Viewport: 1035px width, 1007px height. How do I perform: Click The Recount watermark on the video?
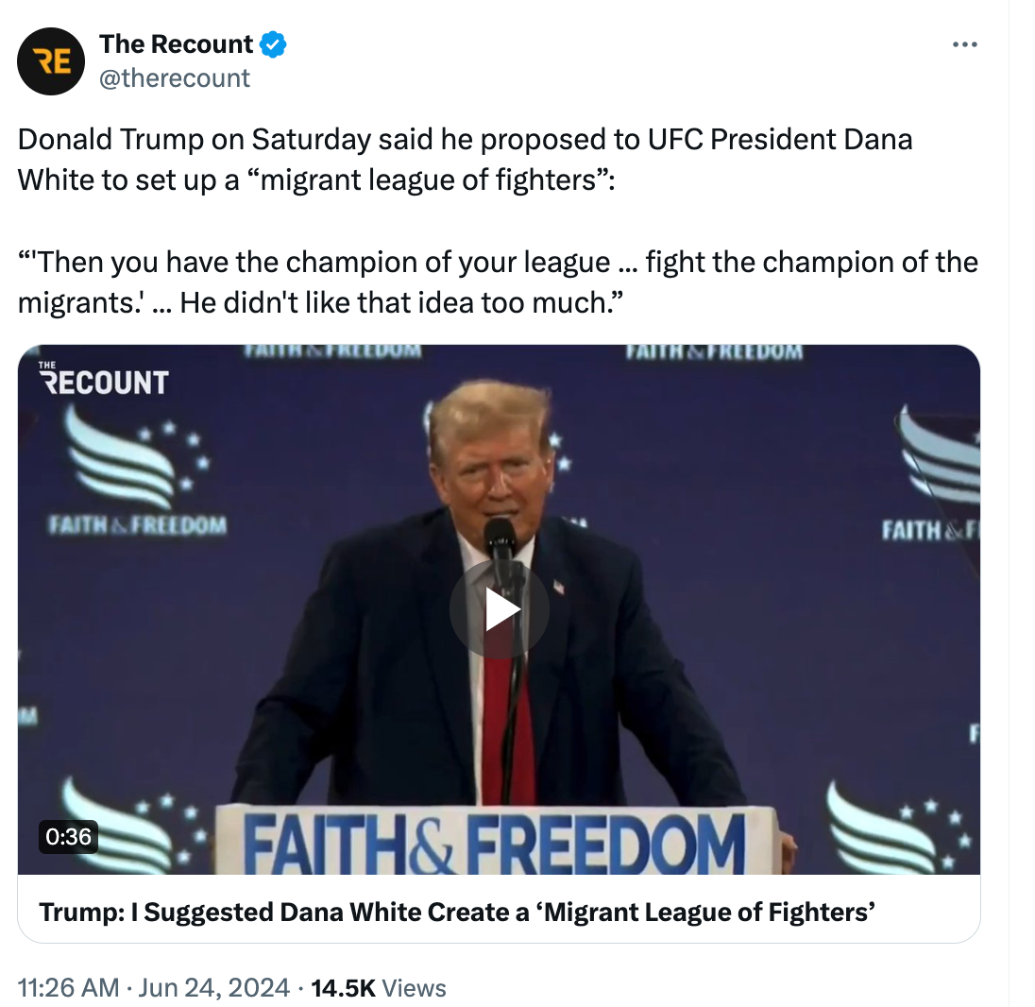pyautogui.click(x=103, y=379)
